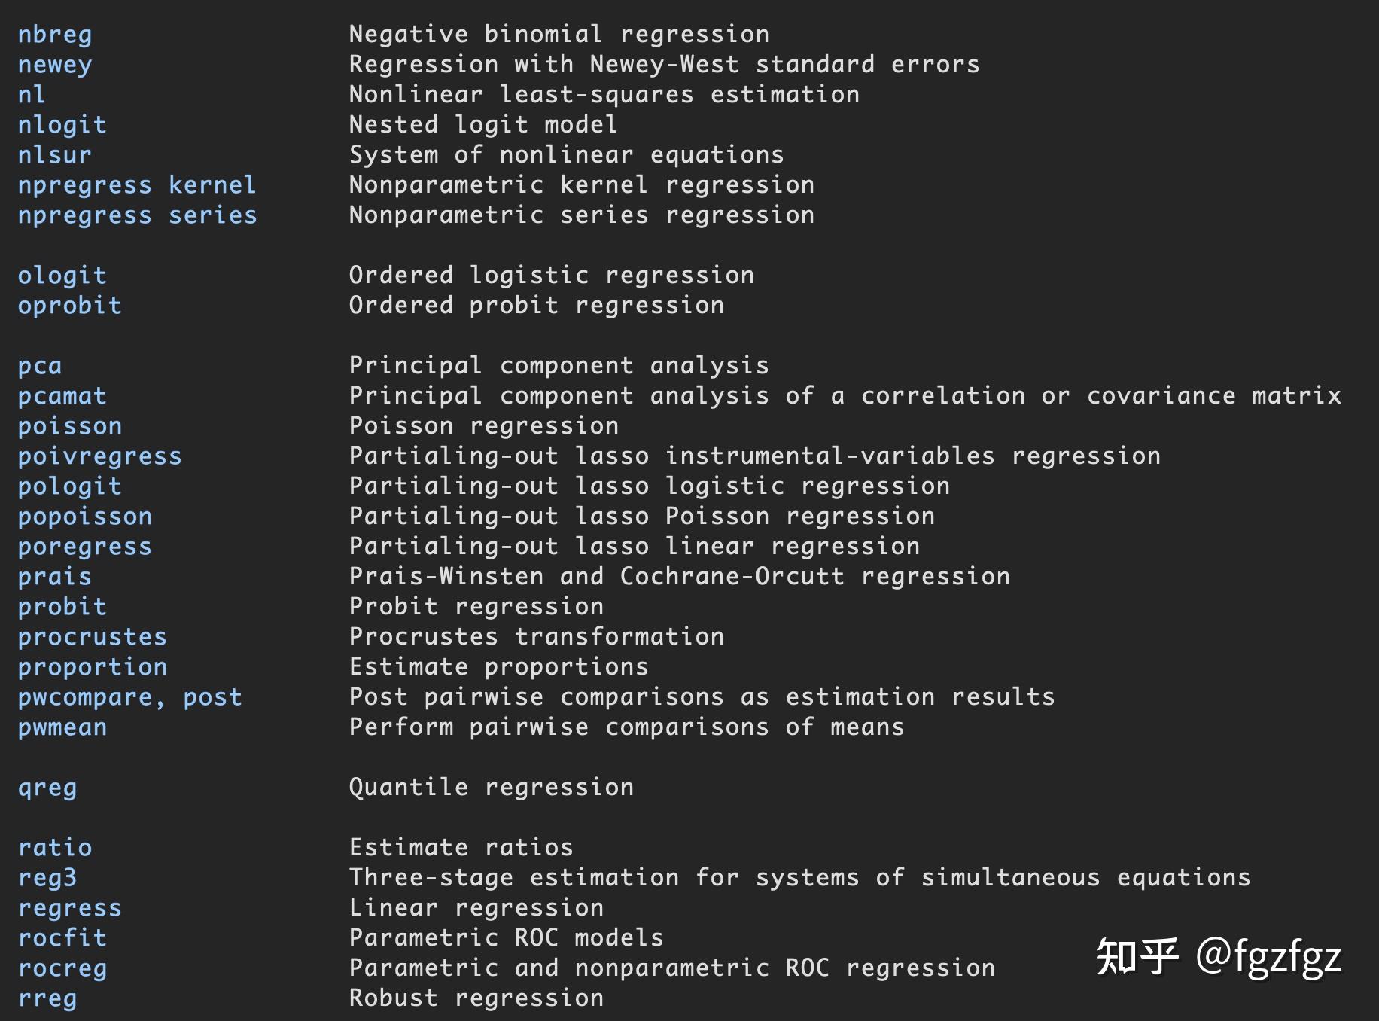Screen dimensions: 1379x1021
Task: Click the prais command link
Action: 55,577
